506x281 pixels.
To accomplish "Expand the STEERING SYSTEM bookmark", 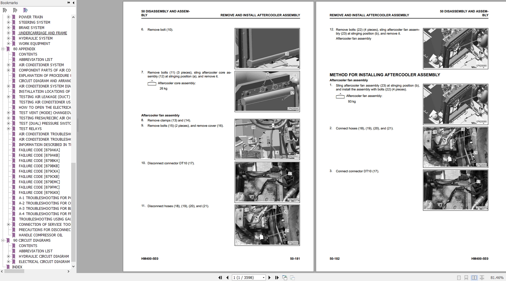I will tap(9, 22).
